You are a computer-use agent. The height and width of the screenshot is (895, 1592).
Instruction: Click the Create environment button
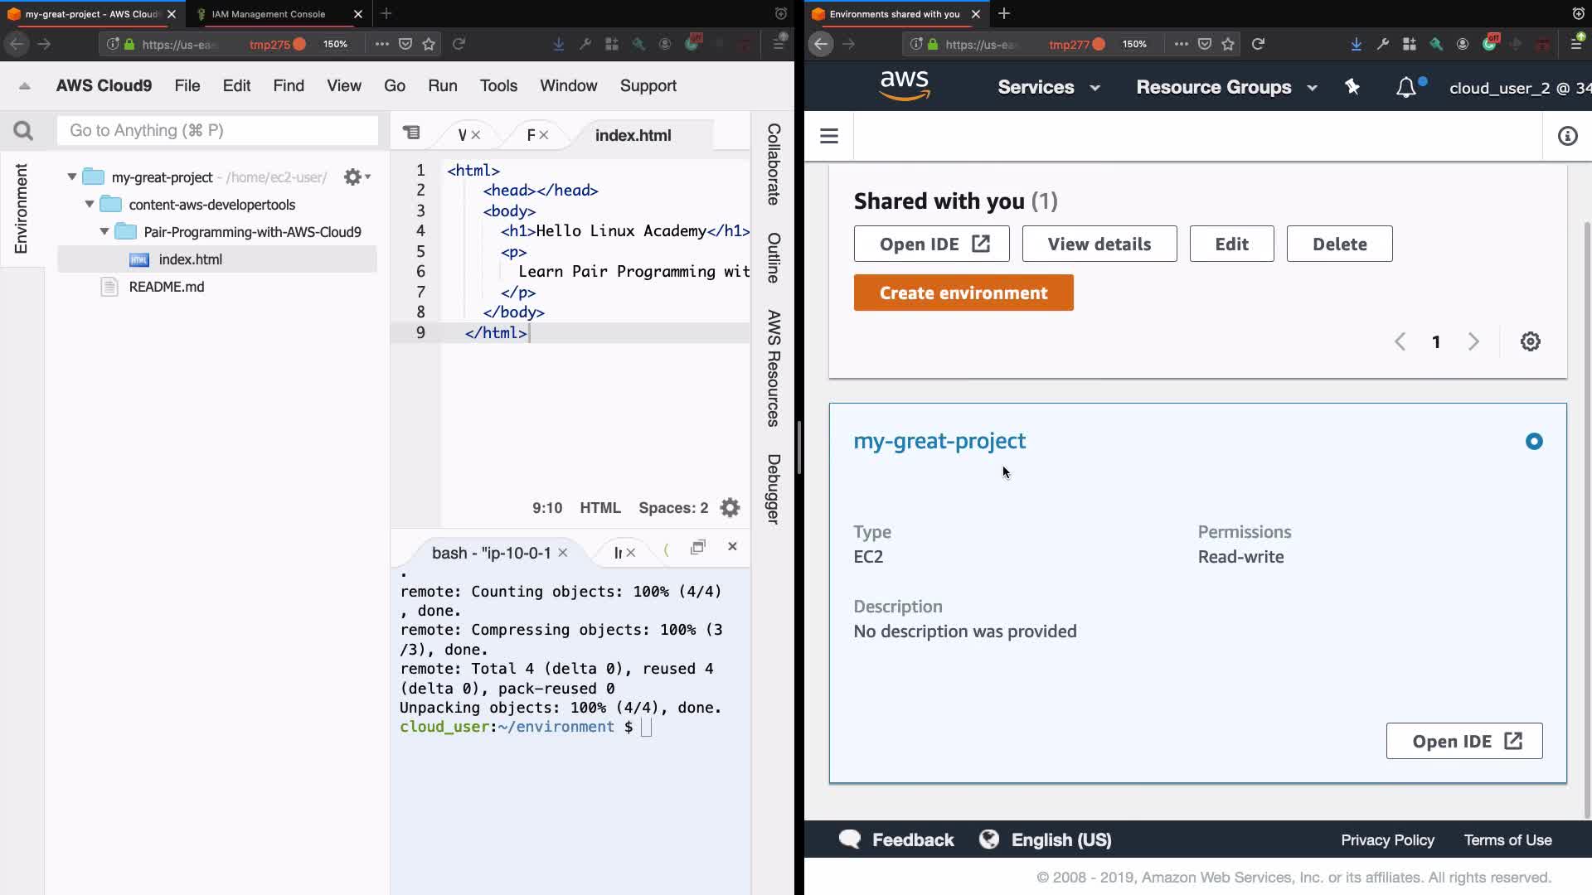pyautogui.click(x=963, y=293)
